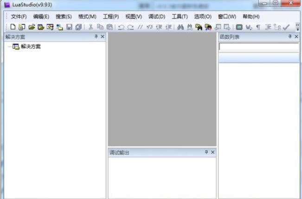This screenshot has height=199, width=302.
Task: Open the 搜索(S) menu
Action: [64, 17]
